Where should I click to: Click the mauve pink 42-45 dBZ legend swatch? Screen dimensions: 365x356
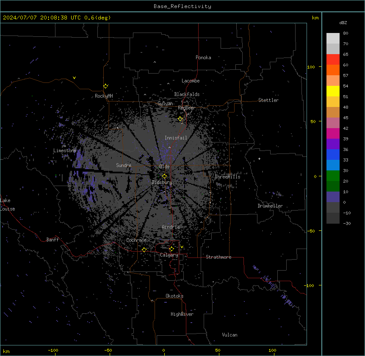[x=333, y=123]
